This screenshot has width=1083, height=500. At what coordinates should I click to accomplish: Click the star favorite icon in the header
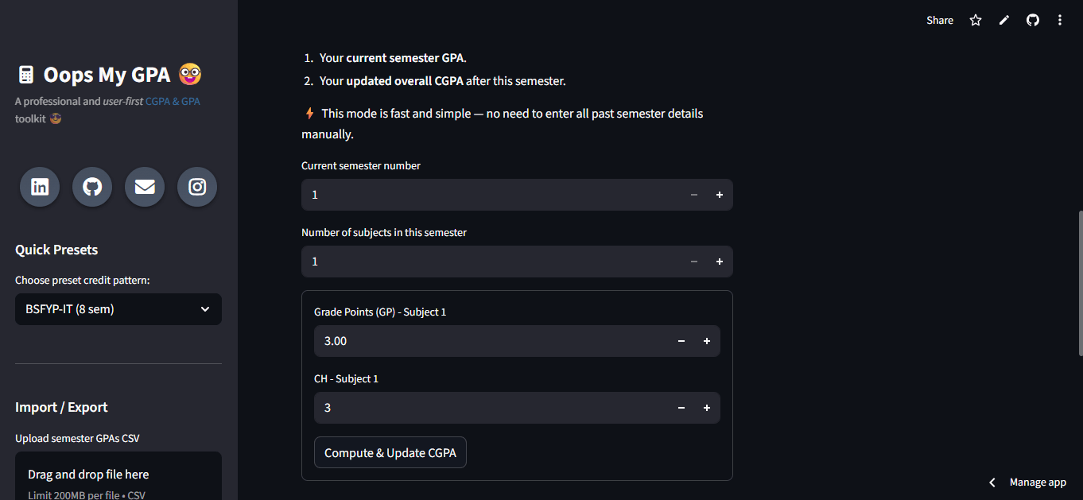(x=975, y=20)
